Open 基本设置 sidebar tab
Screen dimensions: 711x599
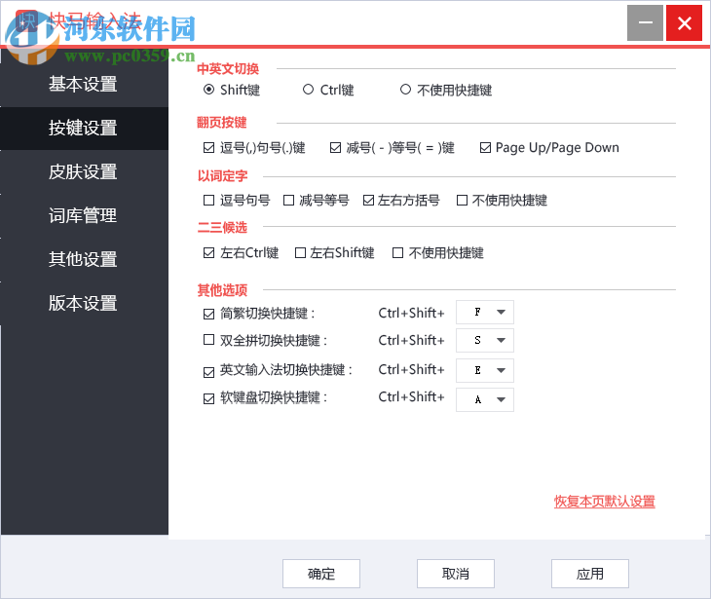85,85
